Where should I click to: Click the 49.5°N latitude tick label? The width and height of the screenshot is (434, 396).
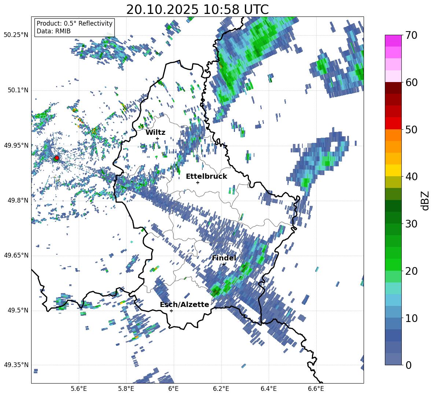pos(18,310)
